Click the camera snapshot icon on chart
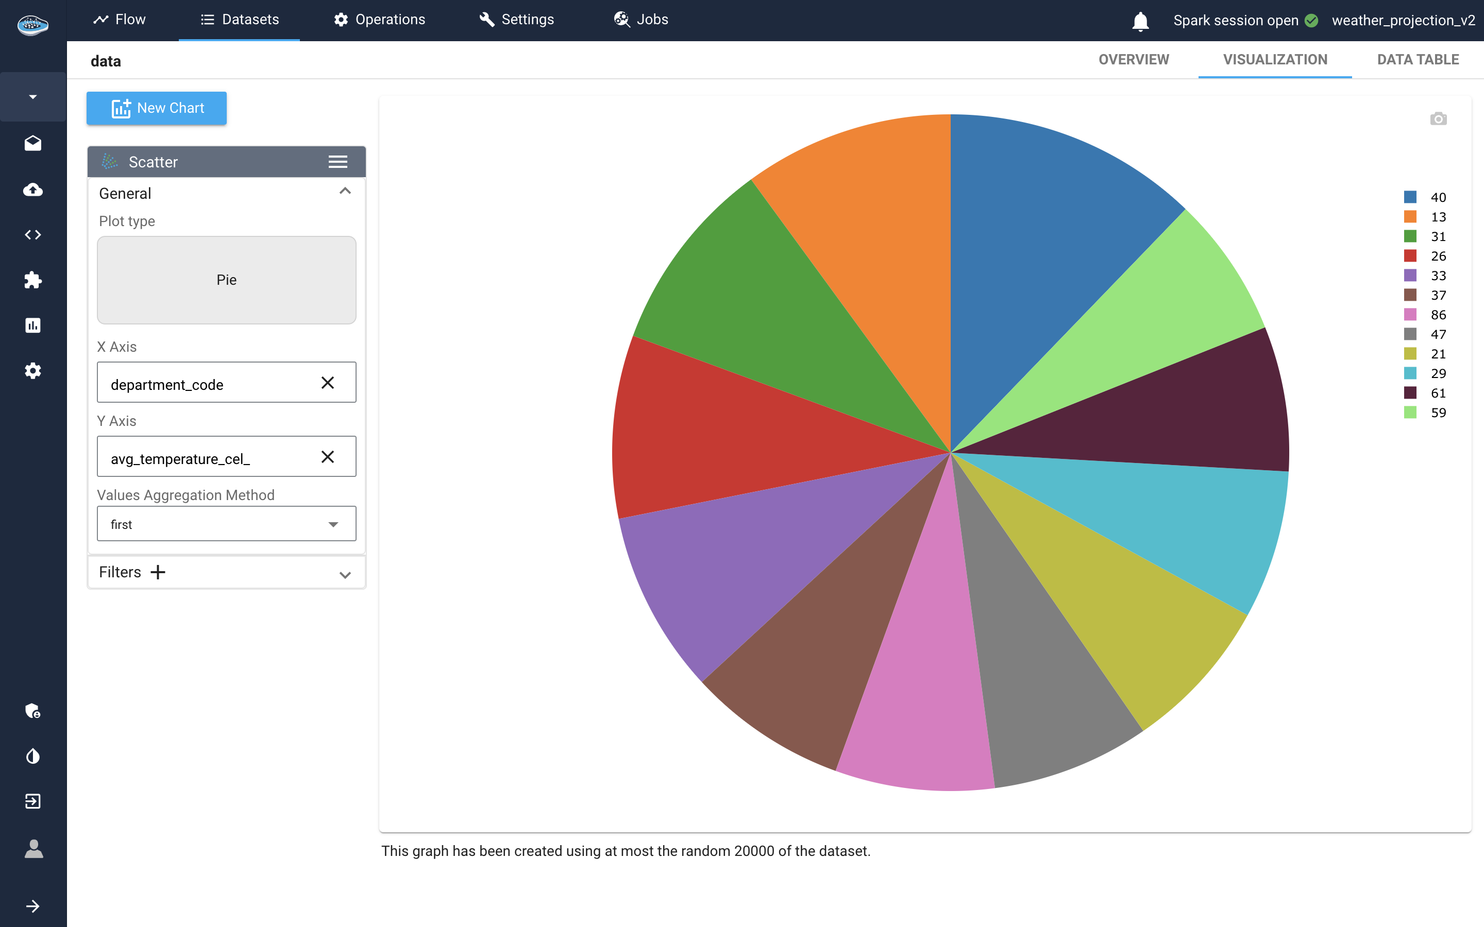Image resolution: width=1484 pixels, height=927 pixels. coord(1438,119)
